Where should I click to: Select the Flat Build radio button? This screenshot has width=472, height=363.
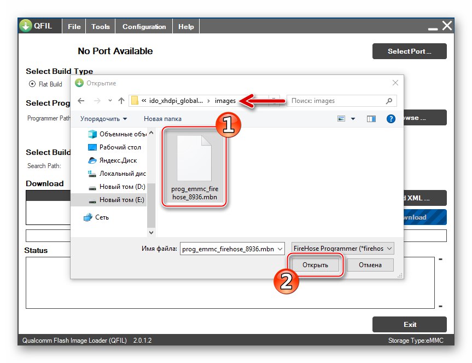(x=32, y=84)
